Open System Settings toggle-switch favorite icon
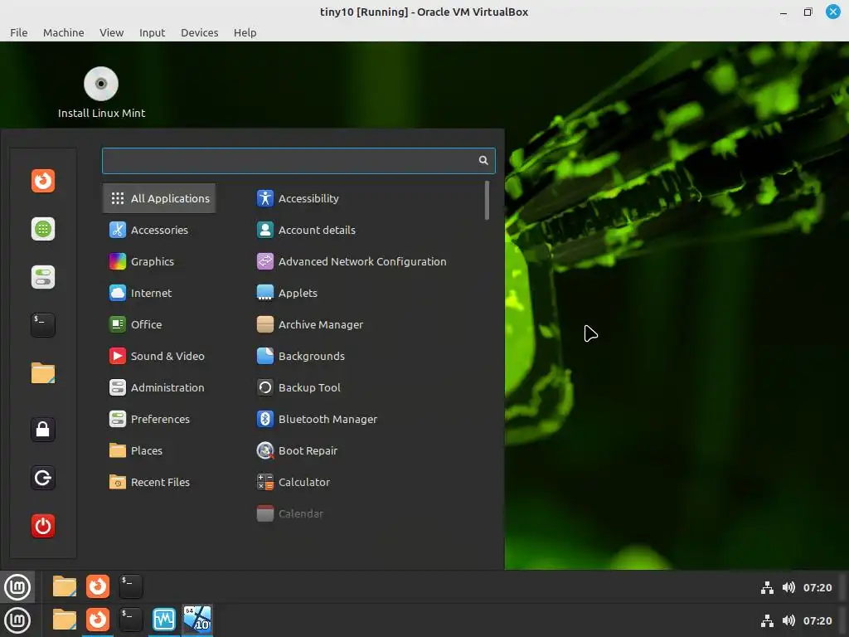This screenshot has height=637, width=849. point(43,277)
